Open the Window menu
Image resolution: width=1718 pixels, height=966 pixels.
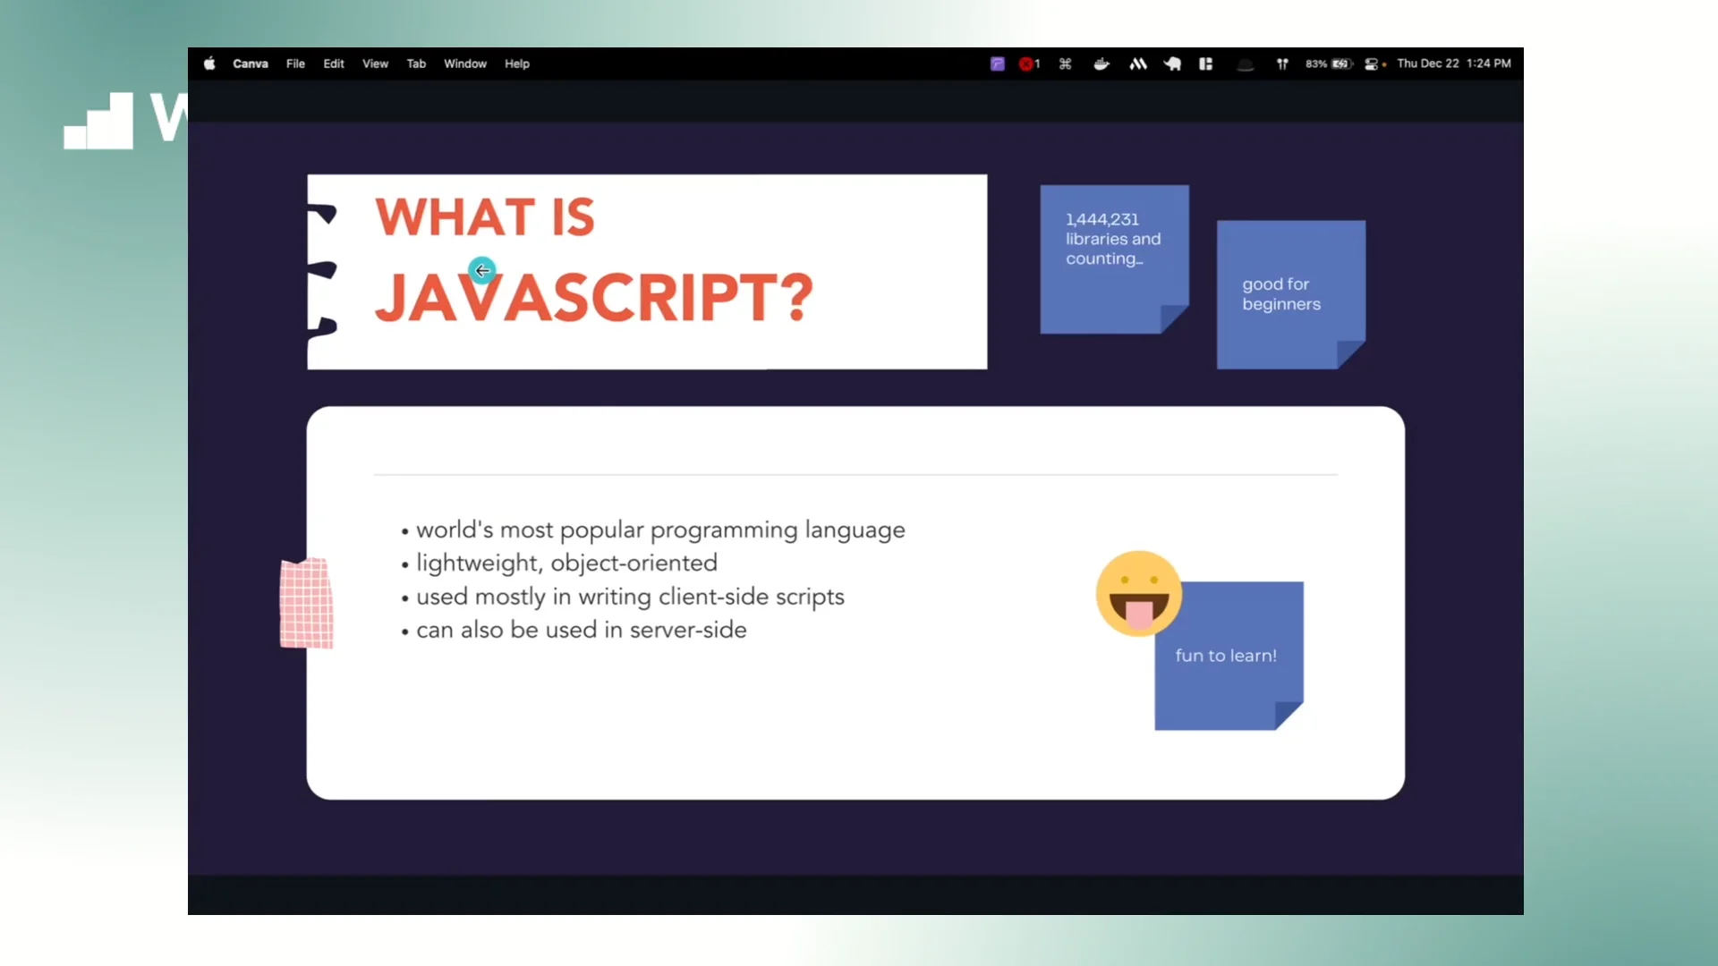(464, 64)
